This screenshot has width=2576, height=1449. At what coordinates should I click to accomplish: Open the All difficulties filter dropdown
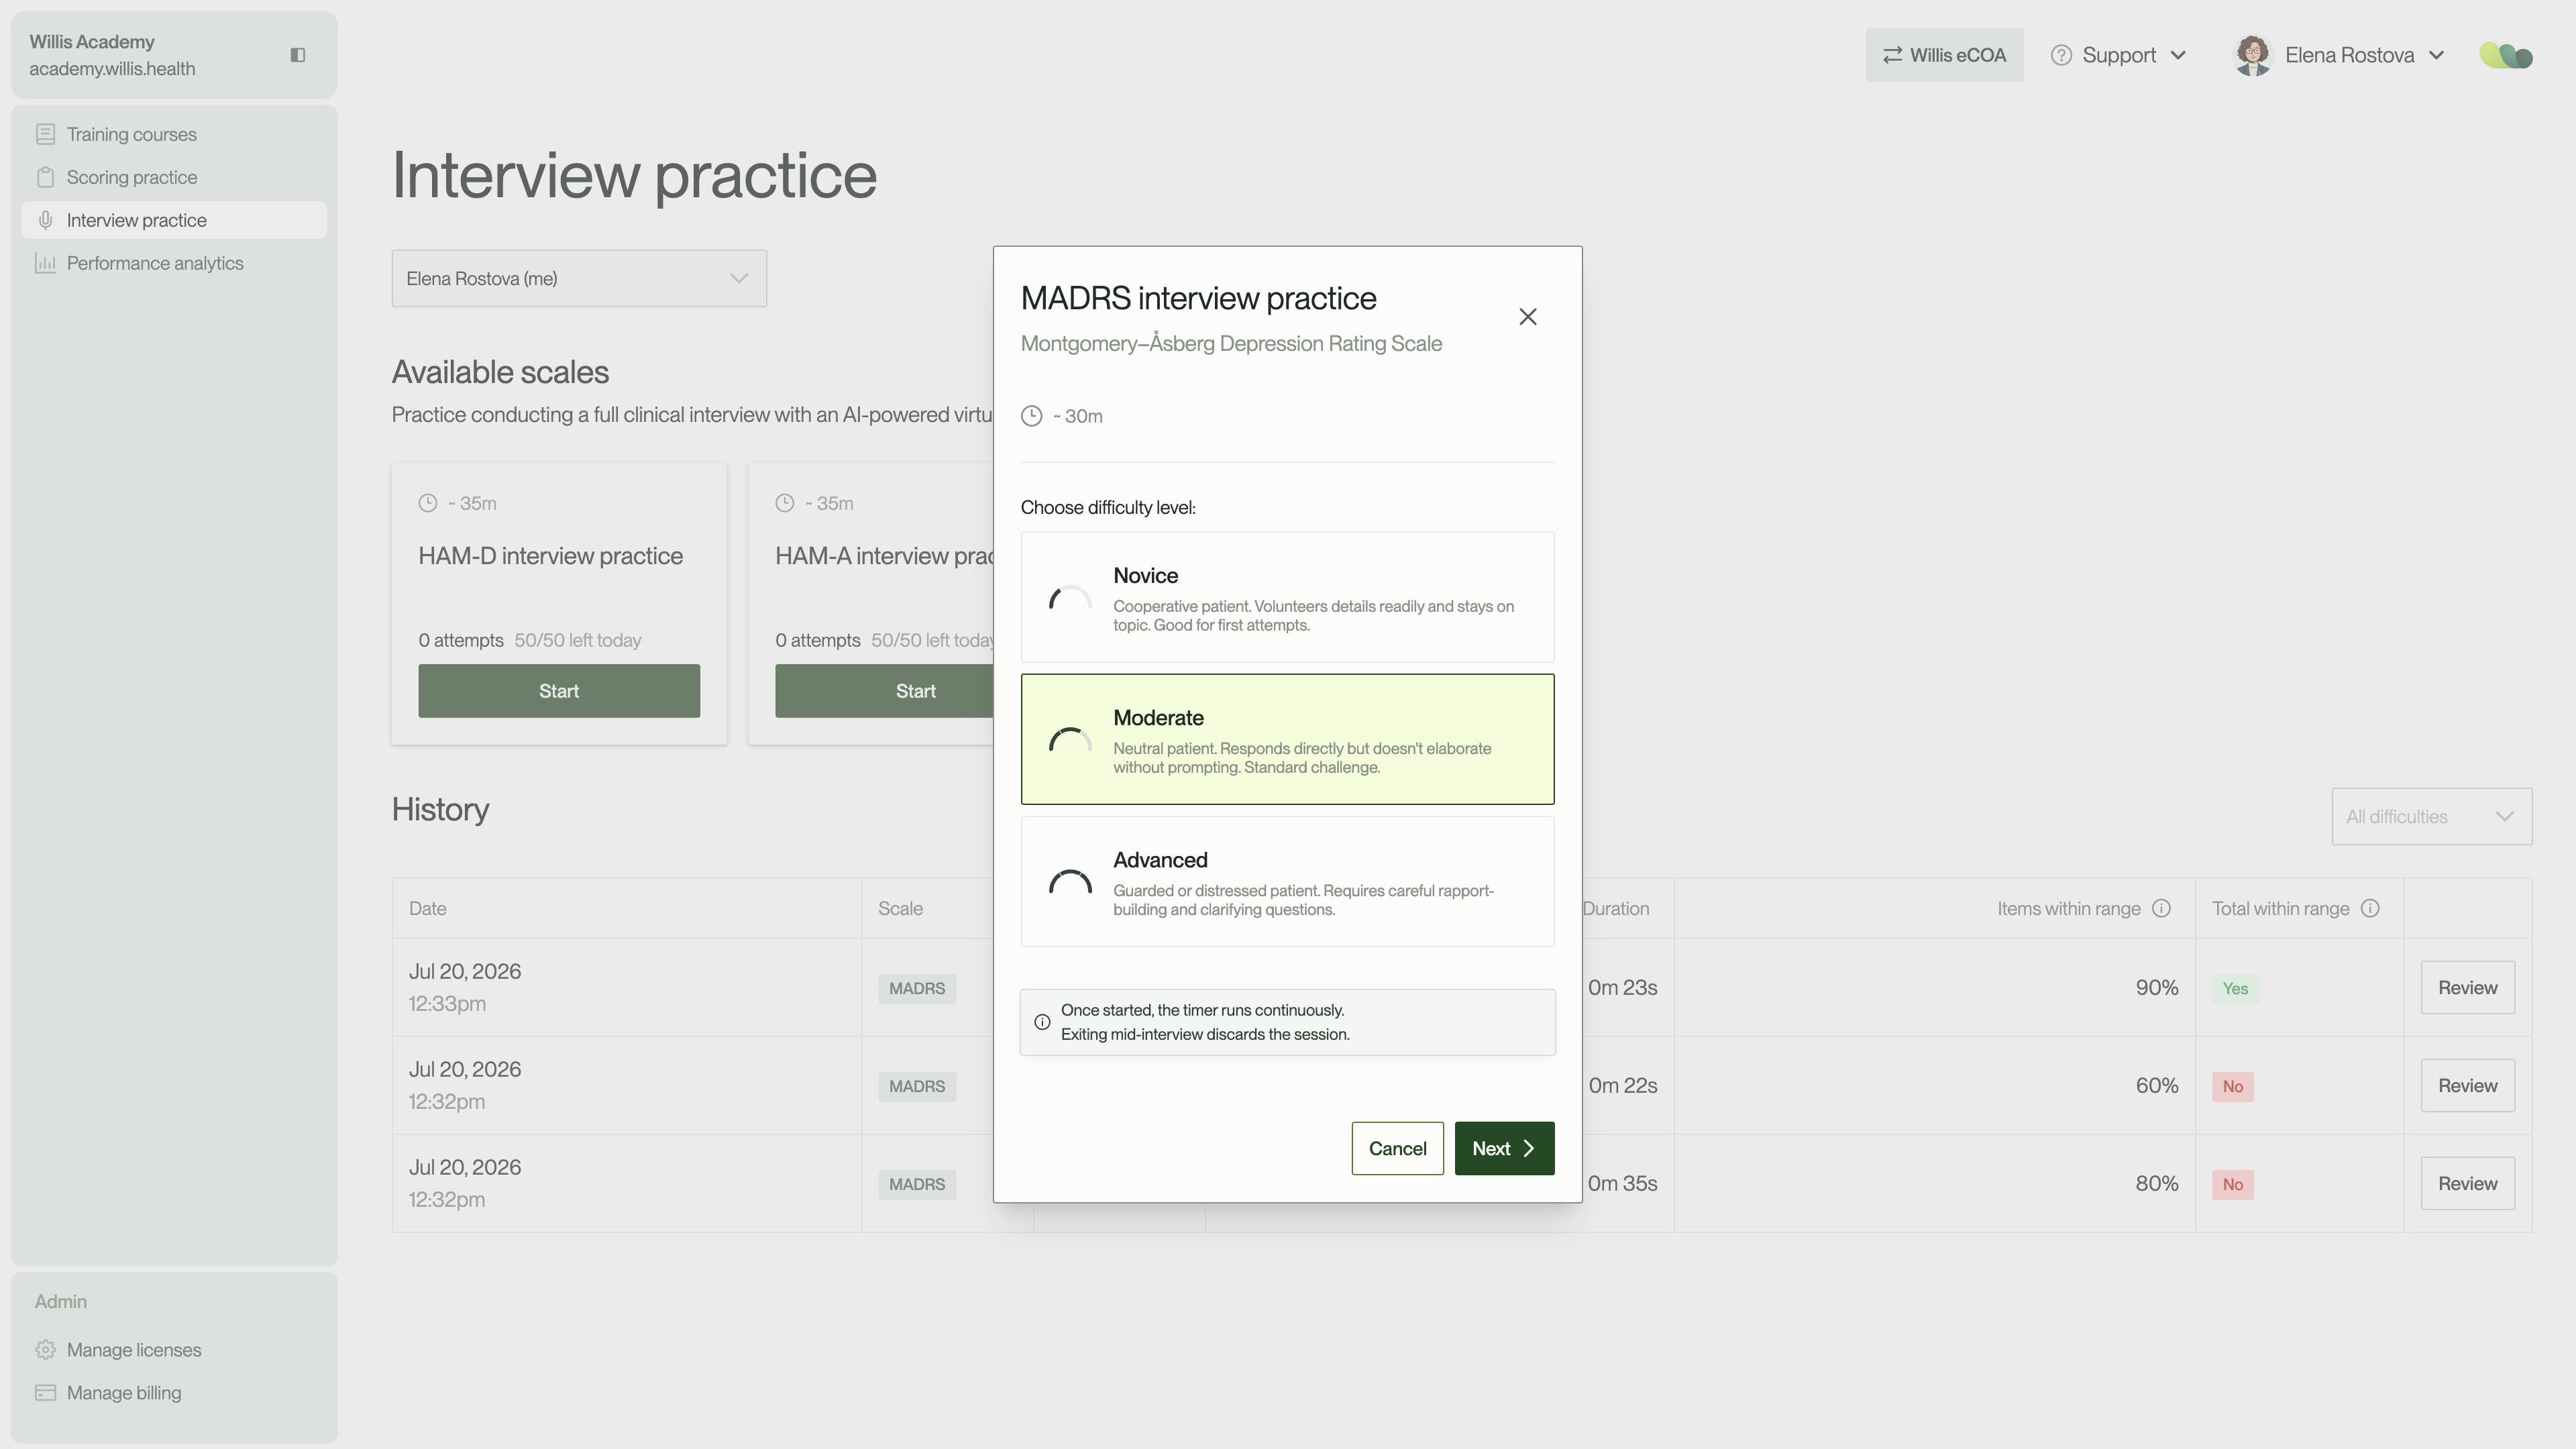(2431, 816)
